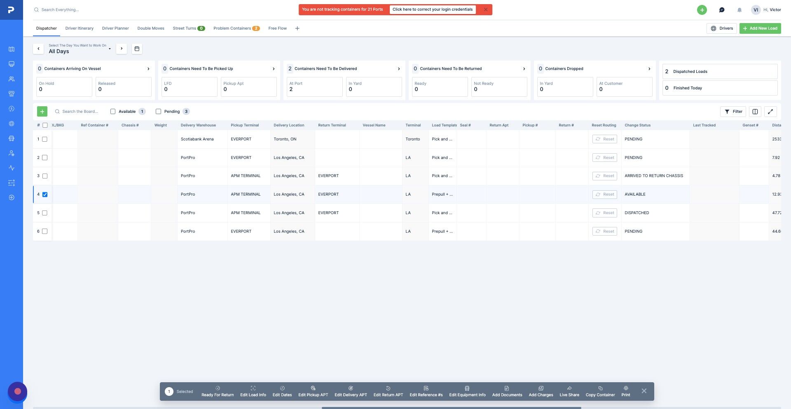
Task: Click Edit Return APT in the action bar
Action: (x=388, y=392)
